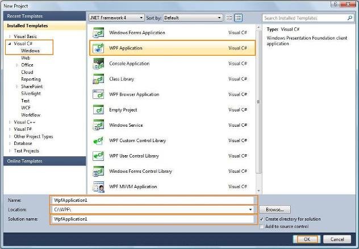Click the OK button

pos(307,239)
